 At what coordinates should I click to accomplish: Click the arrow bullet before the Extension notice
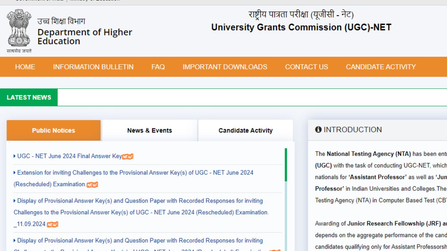tap(14, 172)
